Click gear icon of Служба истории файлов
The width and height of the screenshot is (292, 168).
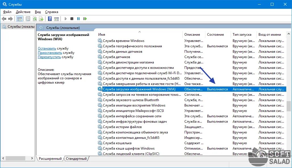[x=100, y=127]
